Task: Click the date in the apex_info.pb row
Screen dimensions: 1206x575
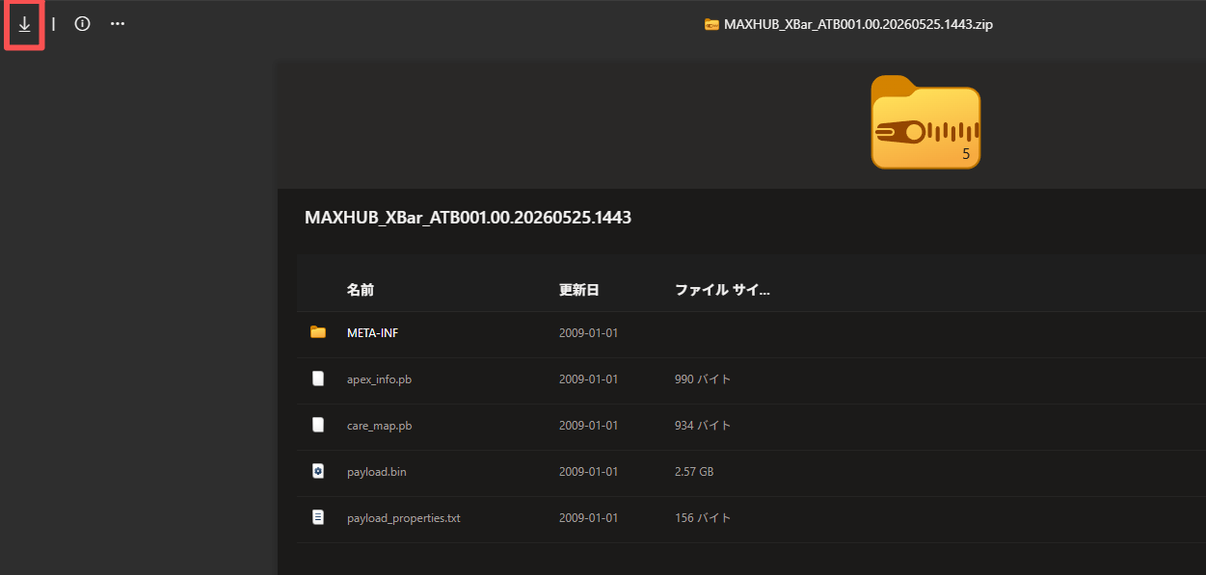Action: pyautogui.click(x=588, y=379)
